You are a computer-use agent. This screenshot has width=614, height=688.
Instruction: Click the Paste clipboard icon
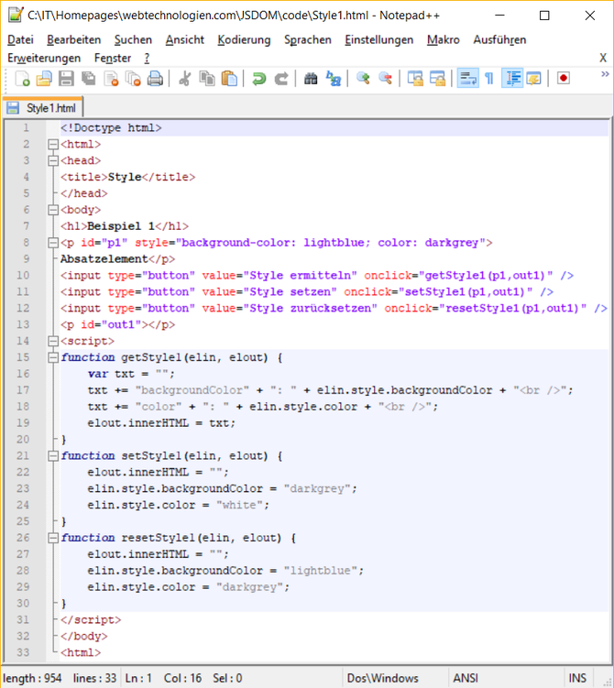(229, 79)
